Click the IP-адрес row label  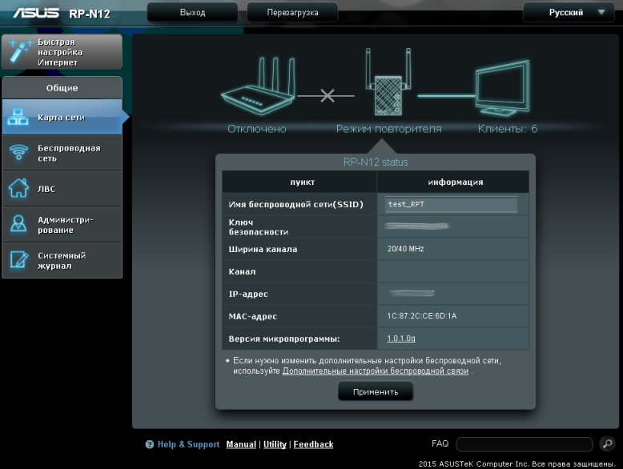(248, 295)
